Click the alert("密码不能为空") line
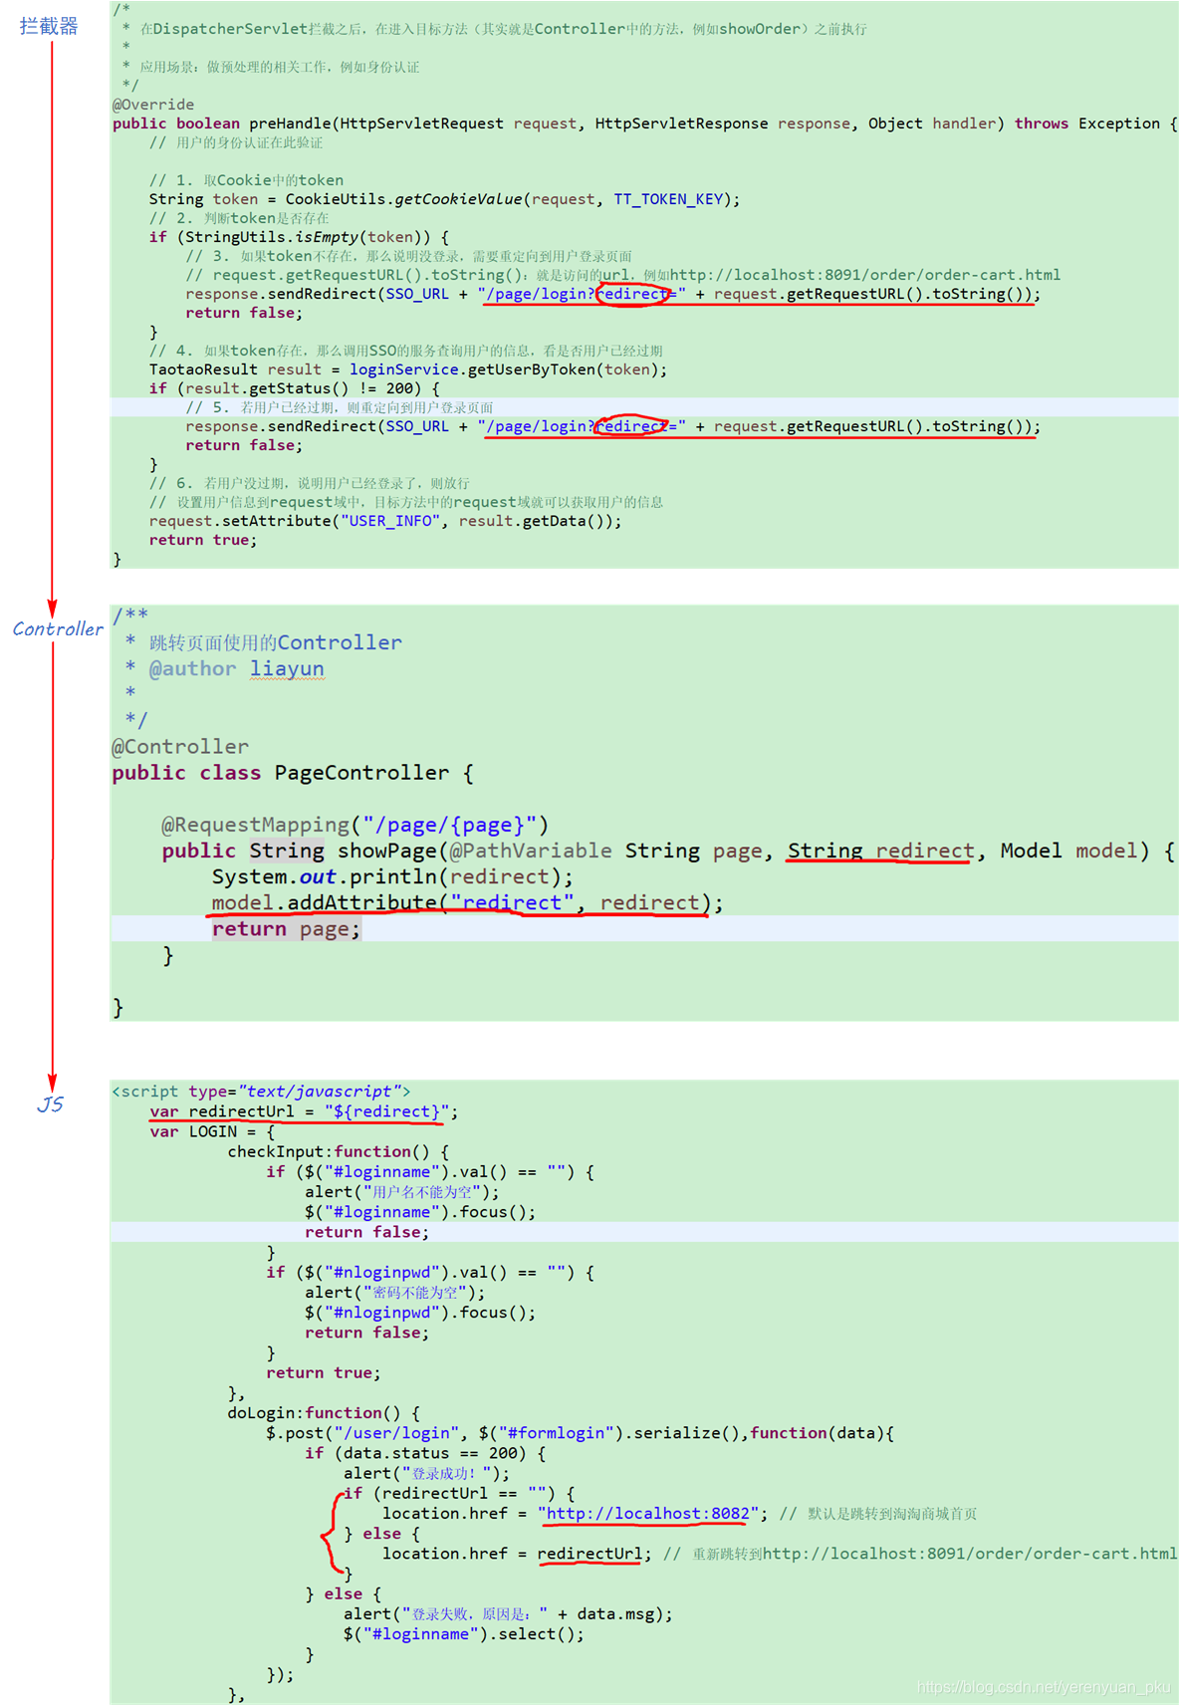Image resolution: width=1180 pixels, height=1706 pixels. [395, 1293]
